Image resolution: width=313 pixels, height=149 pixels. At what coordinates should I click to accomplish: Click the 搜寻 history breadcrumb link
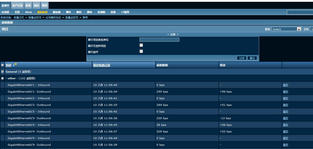(85, 17)
